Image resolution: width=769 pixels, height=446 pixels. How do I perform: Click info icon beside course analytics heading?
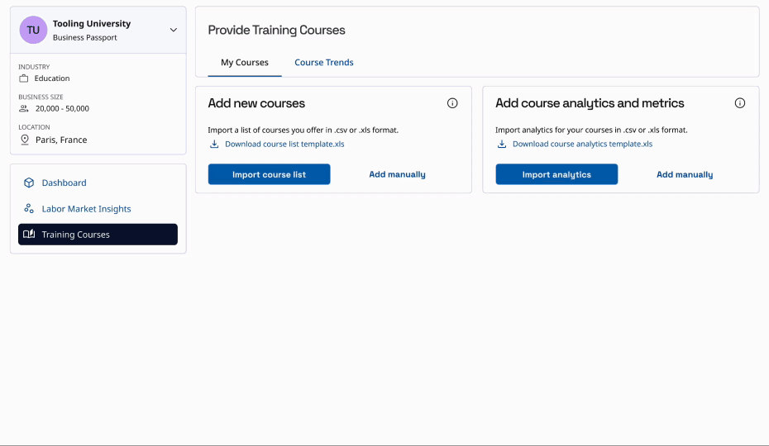740,103
